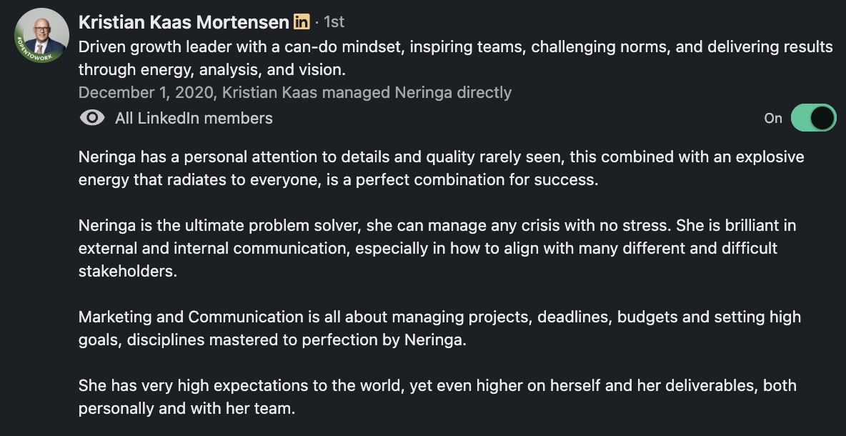Image resolution: width=846 pixels, height=436 pixels.
Task: Click the "On" label beside the switch
Action: (x=773, y=119)
